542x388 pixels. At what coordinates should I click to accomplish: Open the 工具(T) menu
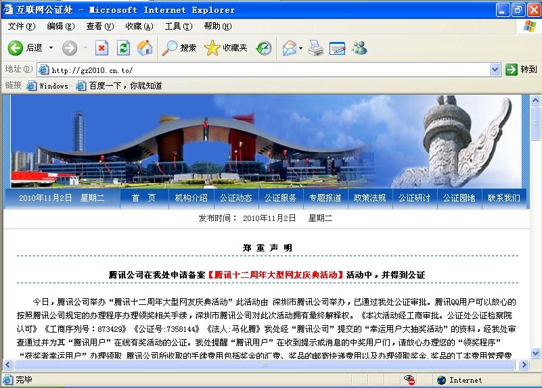point(179,26)
